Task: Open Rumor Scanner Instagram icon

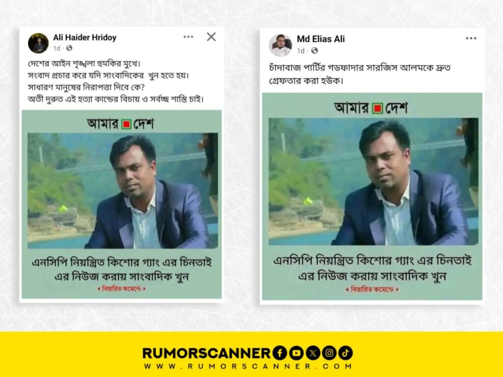Action: [x=329, y=353]
